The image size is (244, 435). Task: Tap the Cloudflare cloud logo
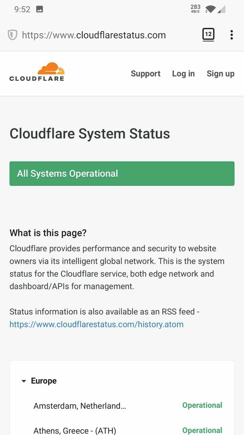[x=37, y=72]
